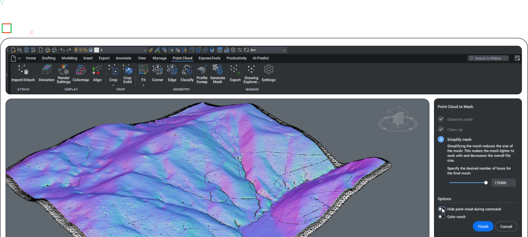Click the Match Properties brush icon
Image resolution: width=528 pixels, height=237 pixels.
150,50
